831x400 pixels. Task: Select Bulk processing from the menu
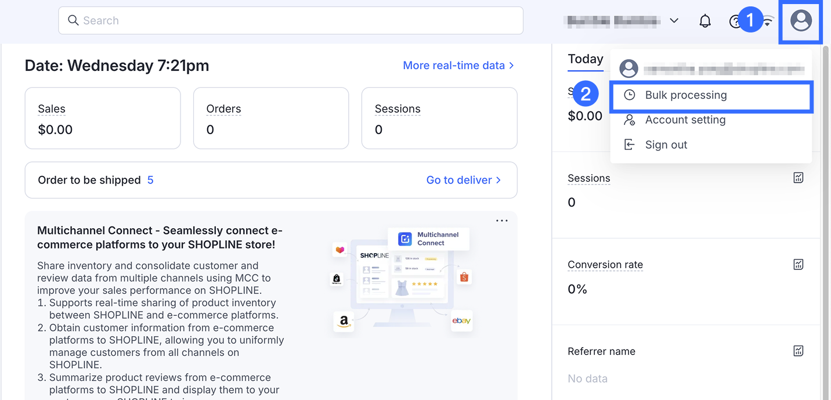tap(685, 95)
